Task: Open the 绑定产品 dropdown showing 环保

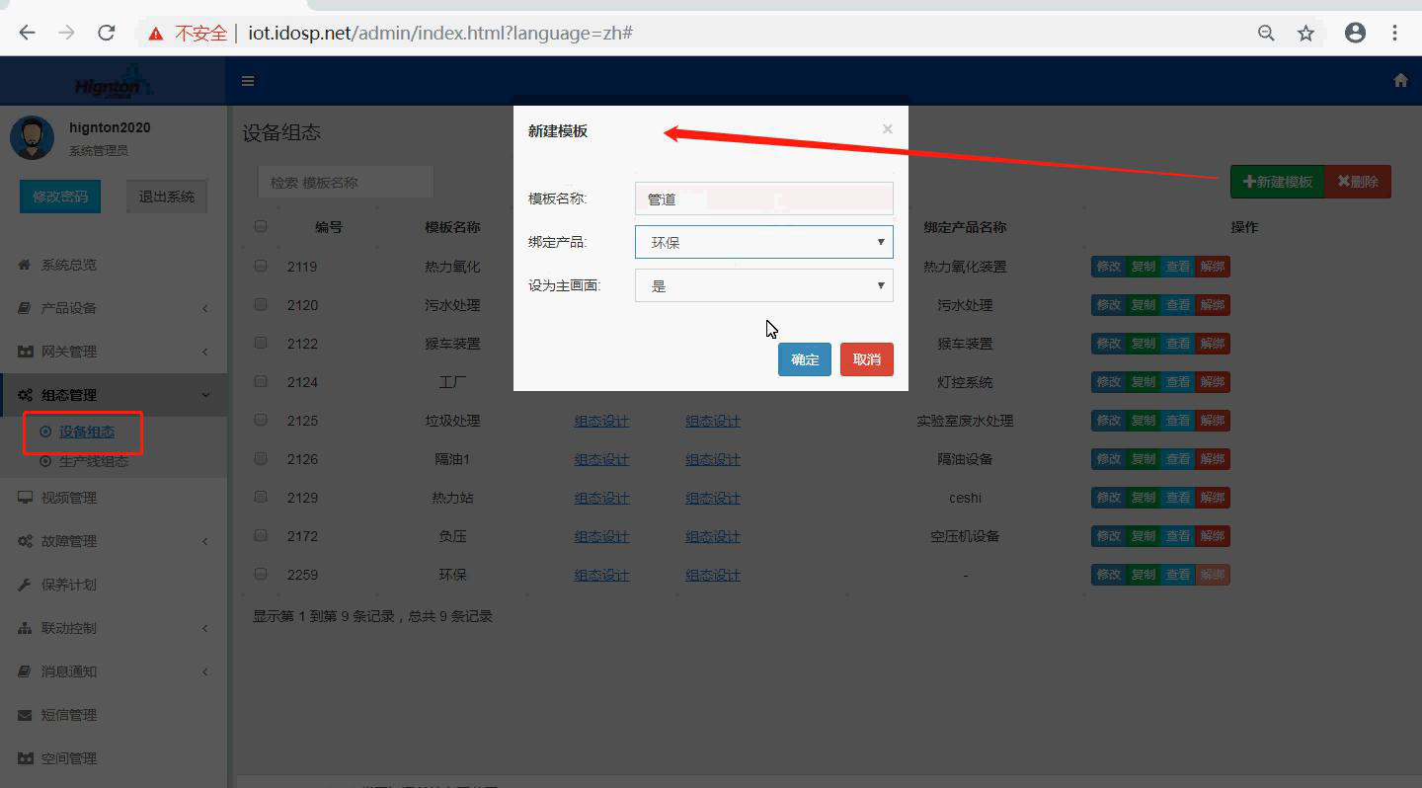Action: click(x=763, y=242)
